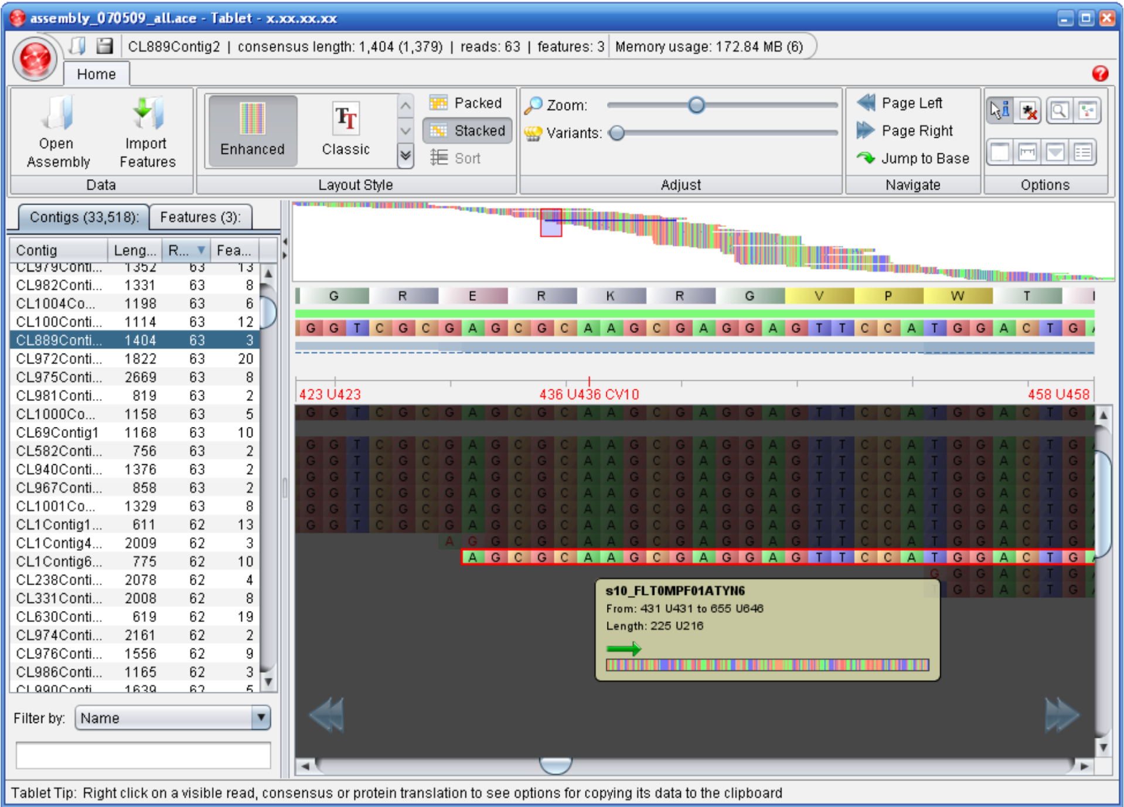Open the Filter by Name dropdown
Viewport: 1124px width, 807px height.
[x=260, y=717]
